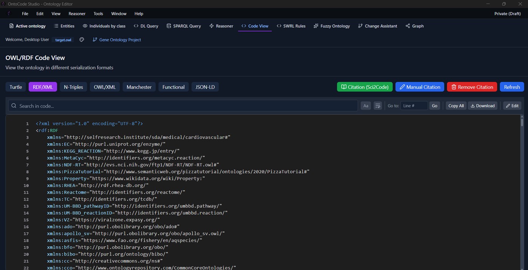Click the xmlns:bibo line of code
The width and height of the screenshot is (528, 270).
point(108,254)
